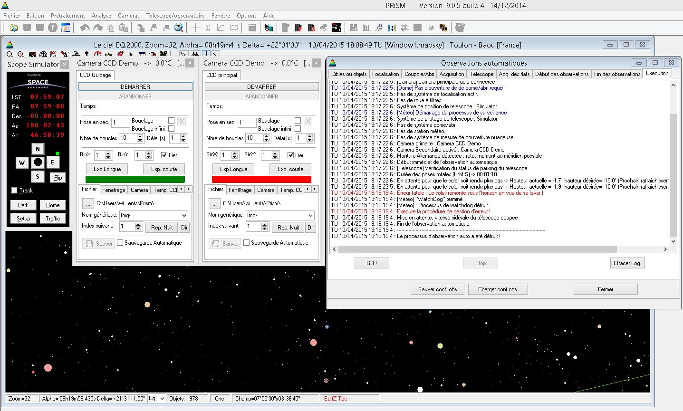Click Park button in Scope Simulator
Viewport: 683px width, 411px height.
23,205
